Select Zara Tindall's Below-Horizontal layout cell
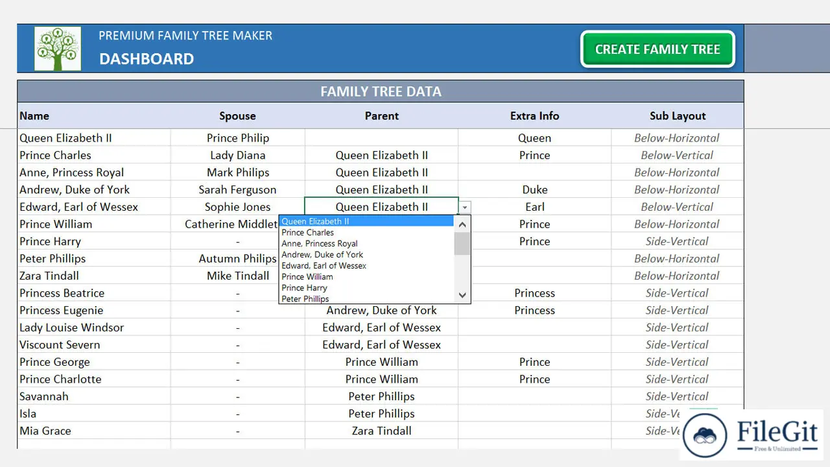This screenshot has height=467, width=830. pos(677,276)
